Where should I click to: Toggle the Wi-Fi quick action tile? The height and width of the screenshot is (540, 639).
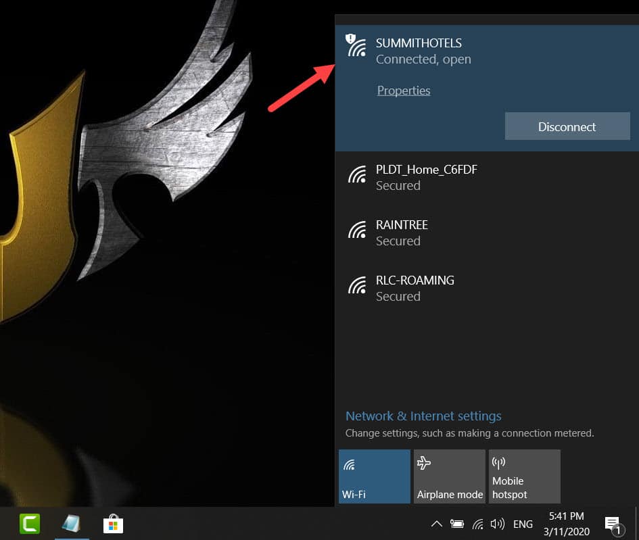[375, 476]
